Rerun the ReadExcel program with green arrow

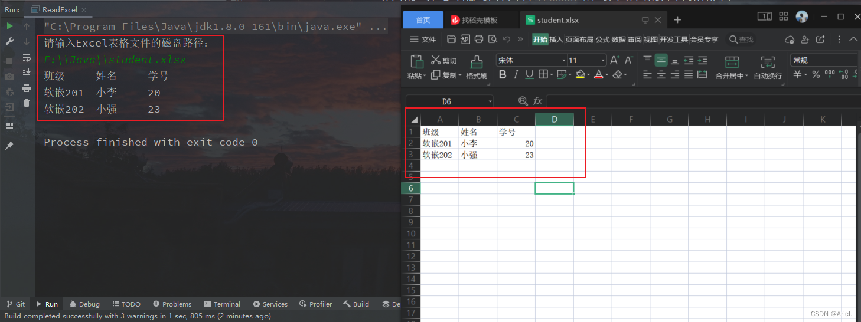[9, 27]
